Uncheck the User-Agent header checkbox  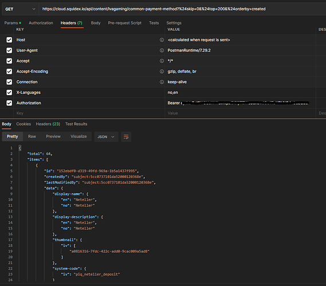[x=9, y=50]
